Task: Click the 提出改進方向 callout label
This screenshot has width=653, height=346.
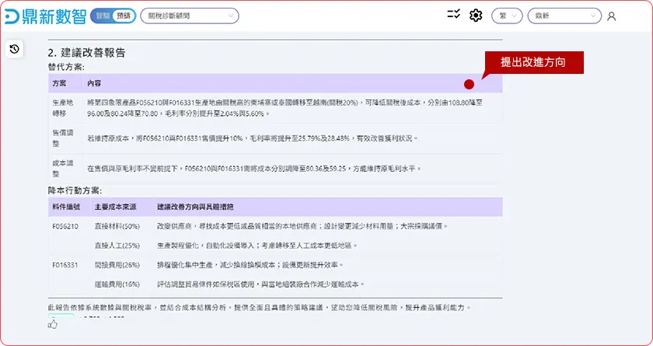Action: [x=532, y=62]
